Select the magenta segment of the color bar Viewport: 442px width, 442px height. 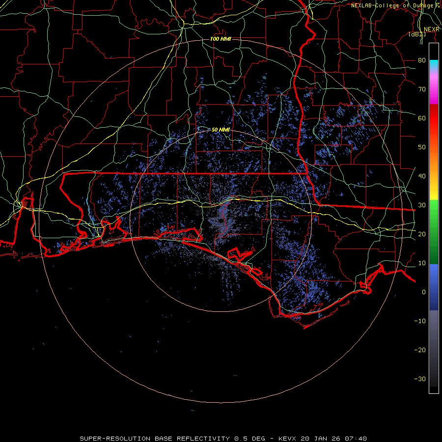(x=434, y=90)
